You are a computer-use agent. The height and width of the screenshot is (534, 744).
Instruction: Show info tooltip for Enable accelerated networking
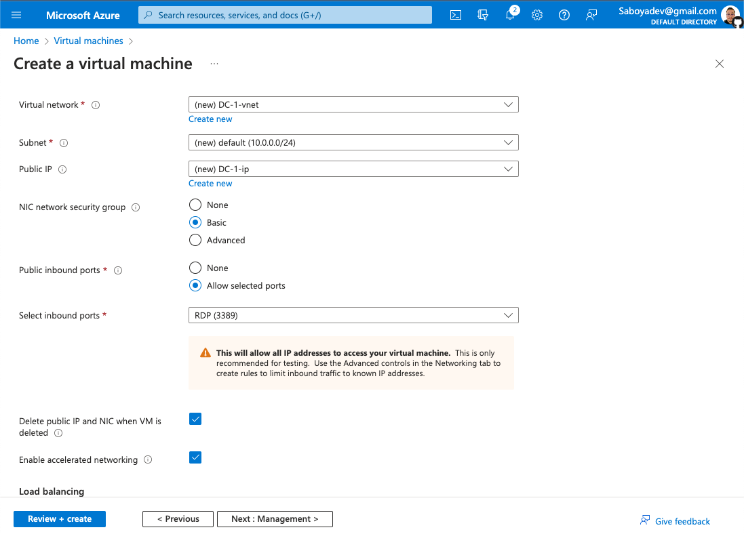coord(148,459)
